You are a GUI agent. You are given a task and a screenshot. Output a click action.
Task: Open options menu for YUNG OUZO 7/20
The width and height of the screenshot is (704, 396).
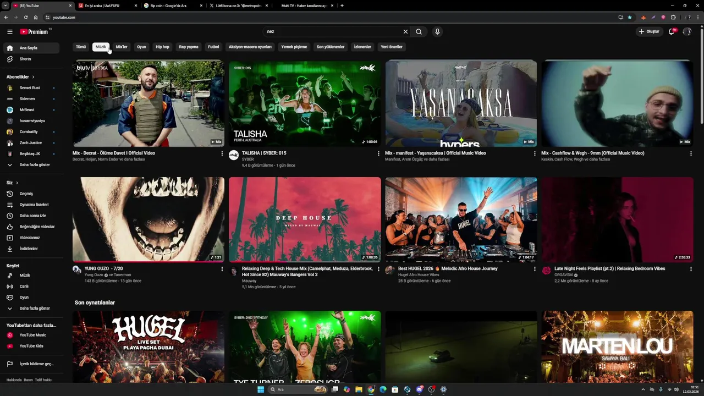coord(222,269)
